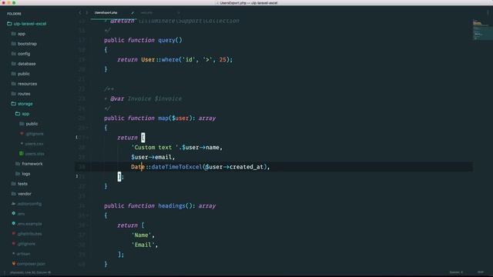Go forward with the right tab-history arrow
This screenshot has height=277, width=493.
pyautogui.click(x=87, y=12)
